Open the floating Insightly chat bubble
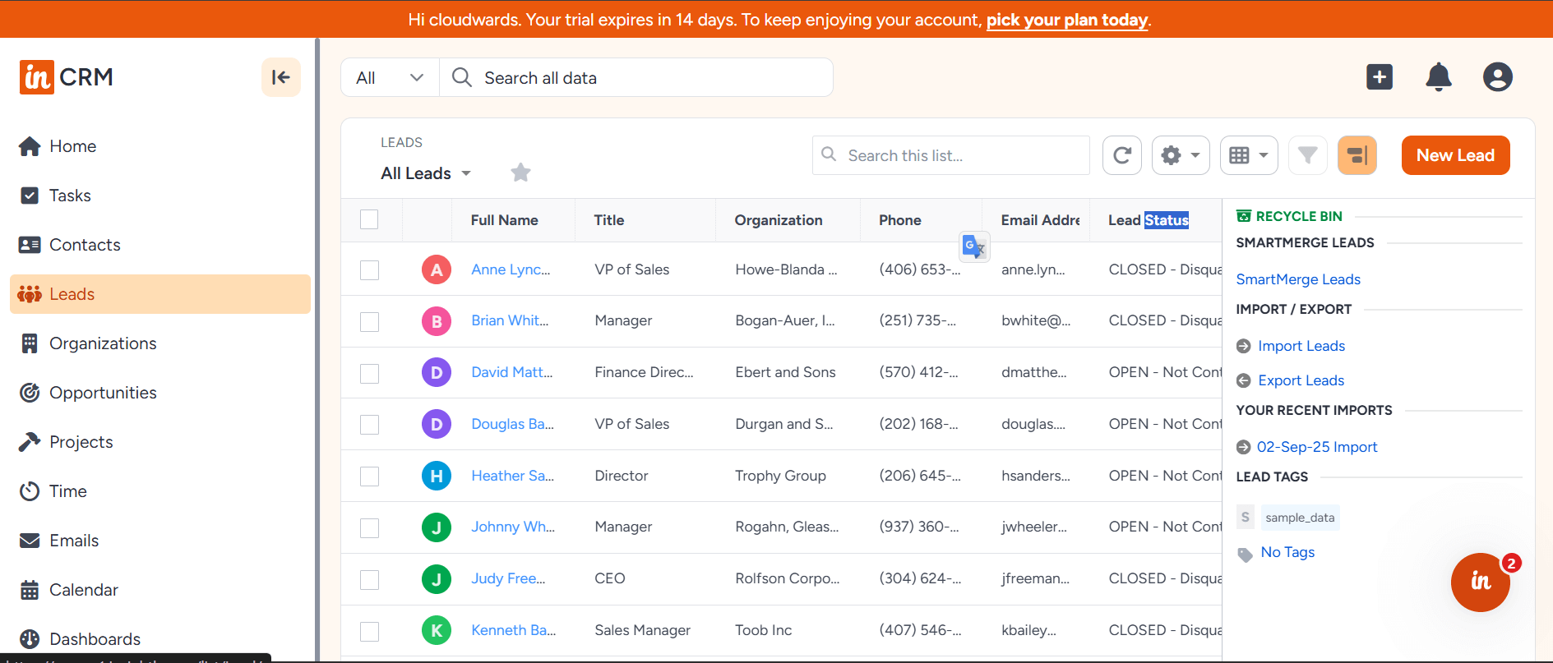1553x663 pixels. point(1480,582)
